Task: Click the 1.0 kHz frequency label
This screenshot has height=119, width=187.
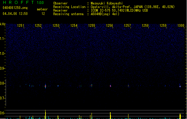Action: coord(3,54)
